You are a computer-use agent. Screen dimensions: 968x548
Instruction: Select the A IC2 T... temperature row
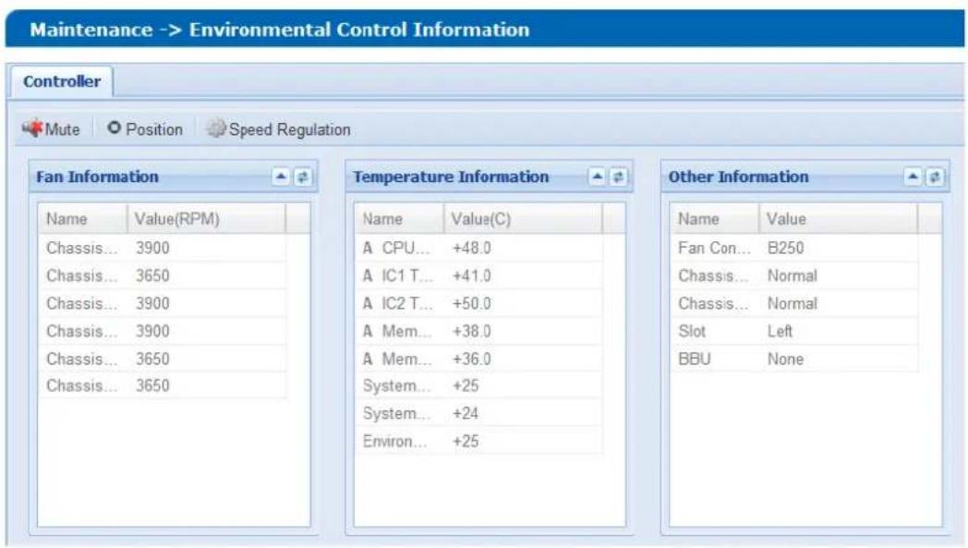tap(478, 303)
